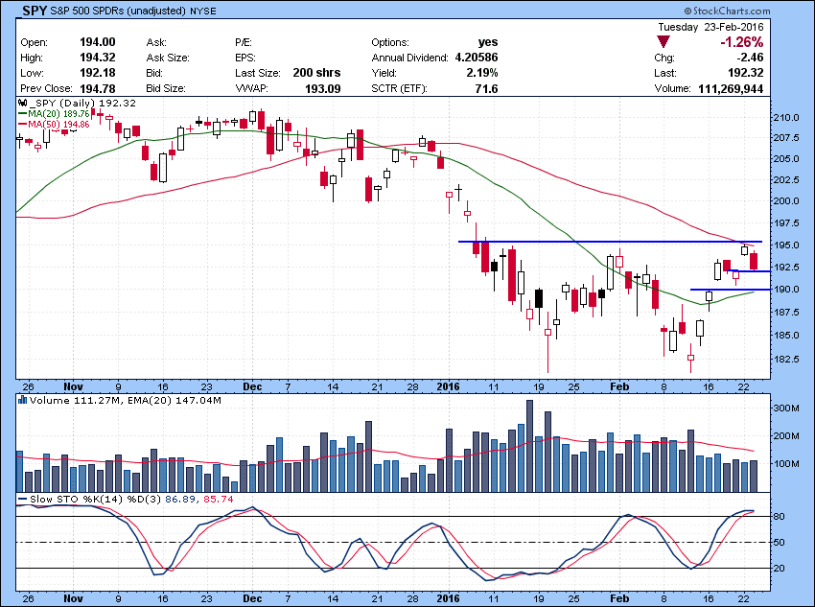
Task: Click the 80 level on the stochastic axis
Action: pos(779,516)
